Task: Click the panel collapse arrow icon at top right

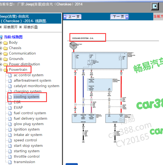Action: point(155,6)
